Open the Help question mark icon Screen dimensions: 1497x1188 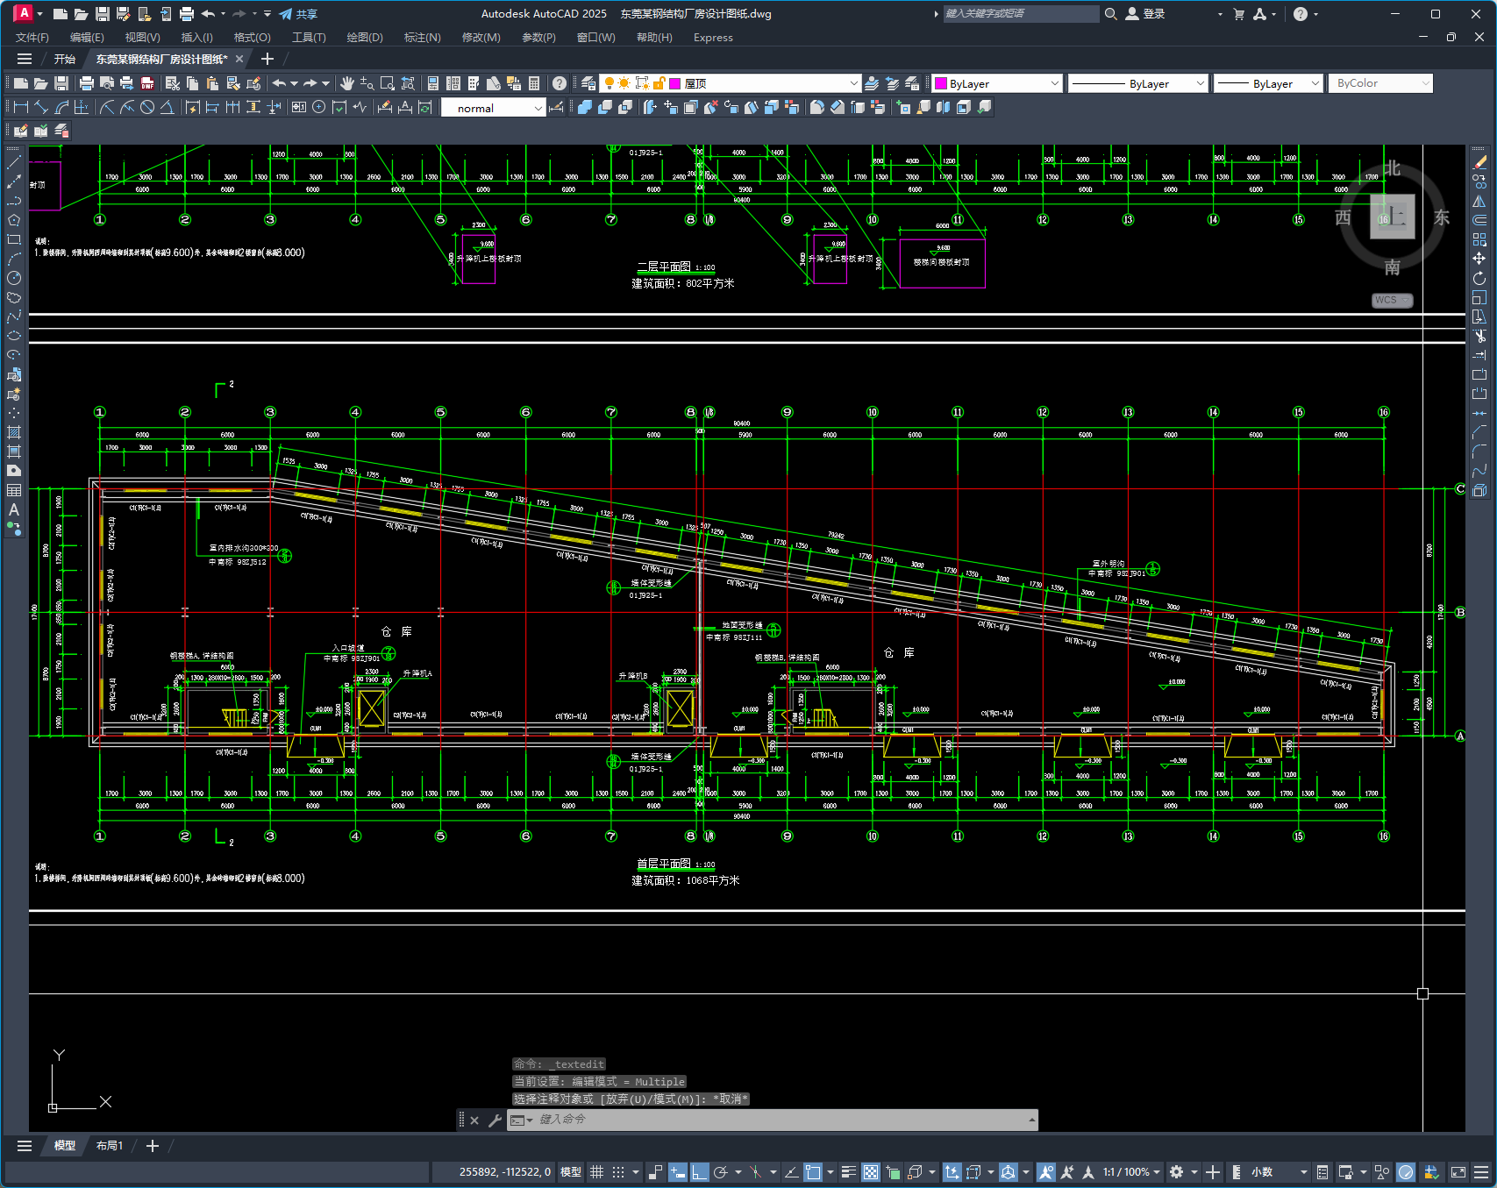coord(560,83)
